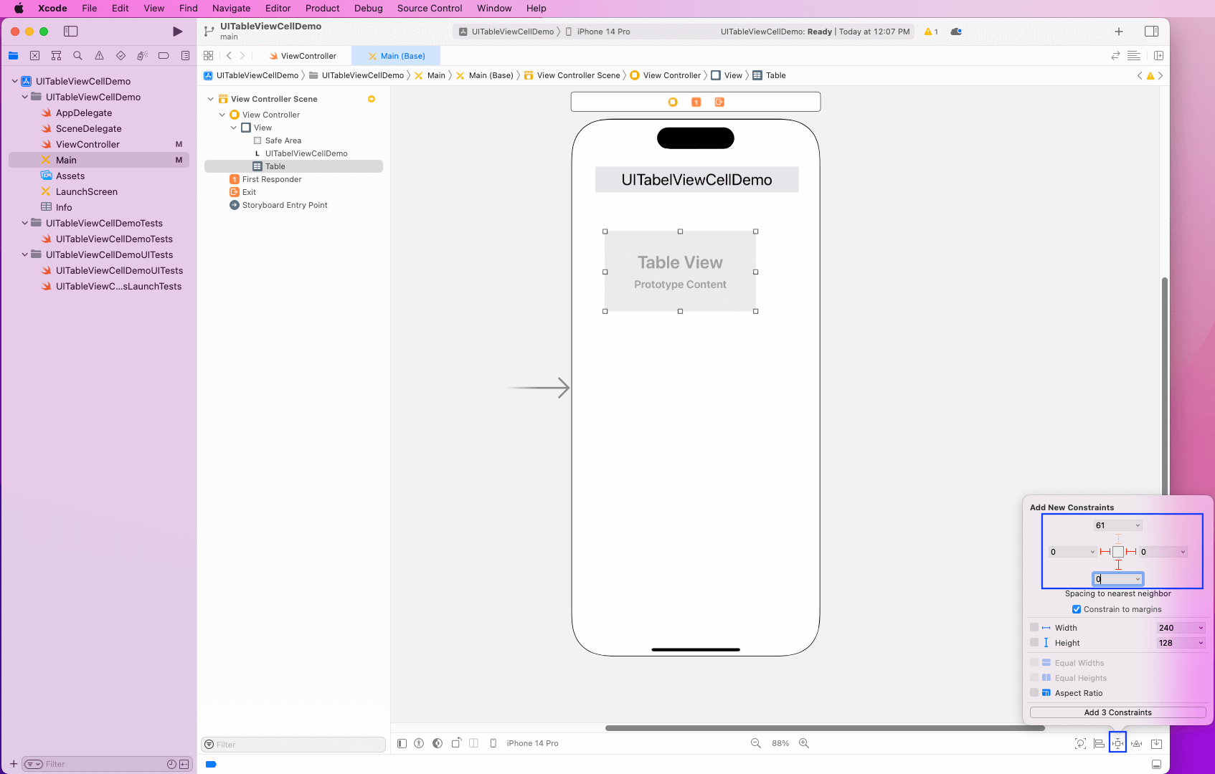Click the Library plus button
The height and width of the screenshot is (774, 1215).
1118,32
